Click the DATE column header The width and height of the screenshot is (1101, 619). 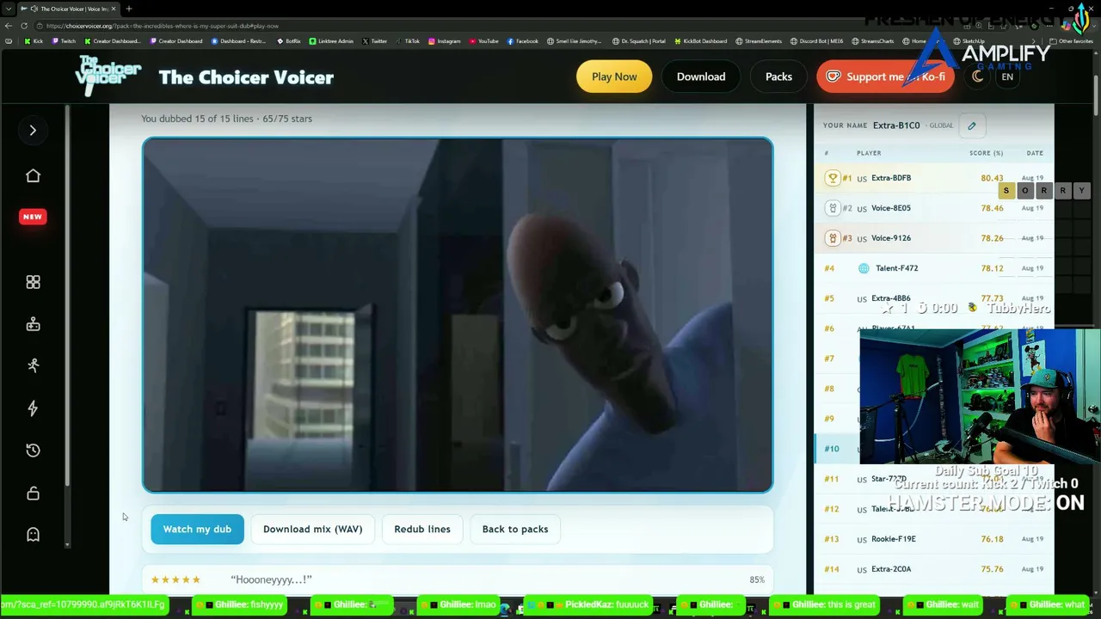[1035, 153]
